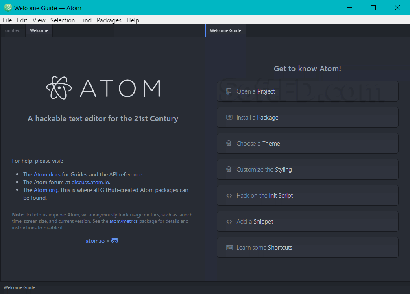Select the Welcome Guide tab
This screenshot has width=410, height=294.
[x=225, y=30]
